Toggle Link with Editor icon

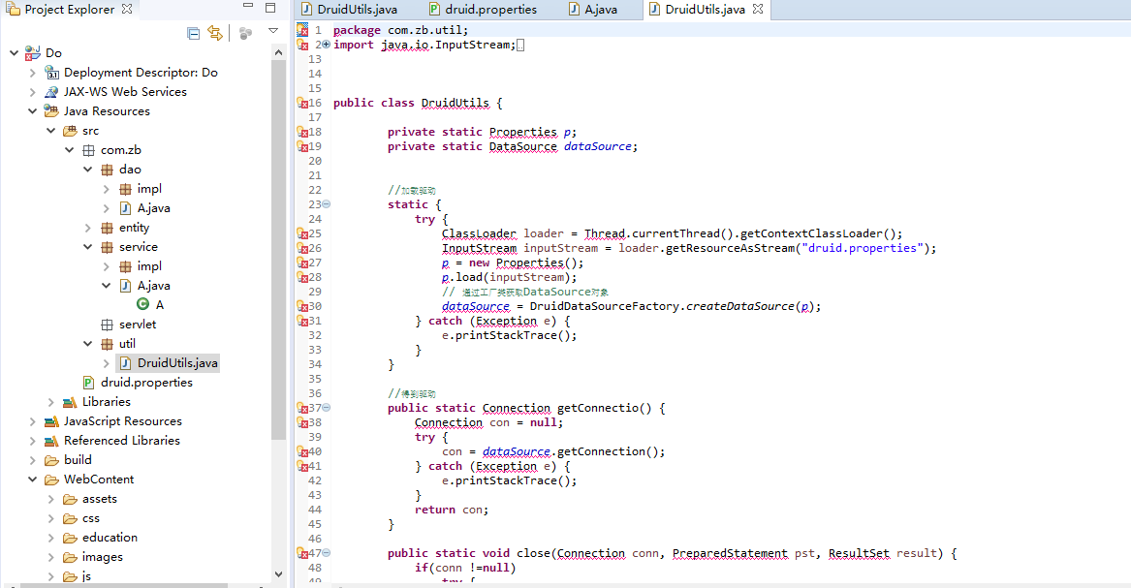point(215,33)
